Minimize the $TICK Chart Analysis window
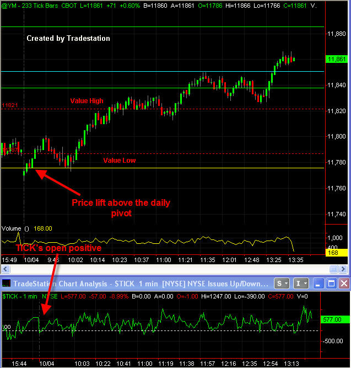This screenshot has height=368, width=351. (318, 284)
